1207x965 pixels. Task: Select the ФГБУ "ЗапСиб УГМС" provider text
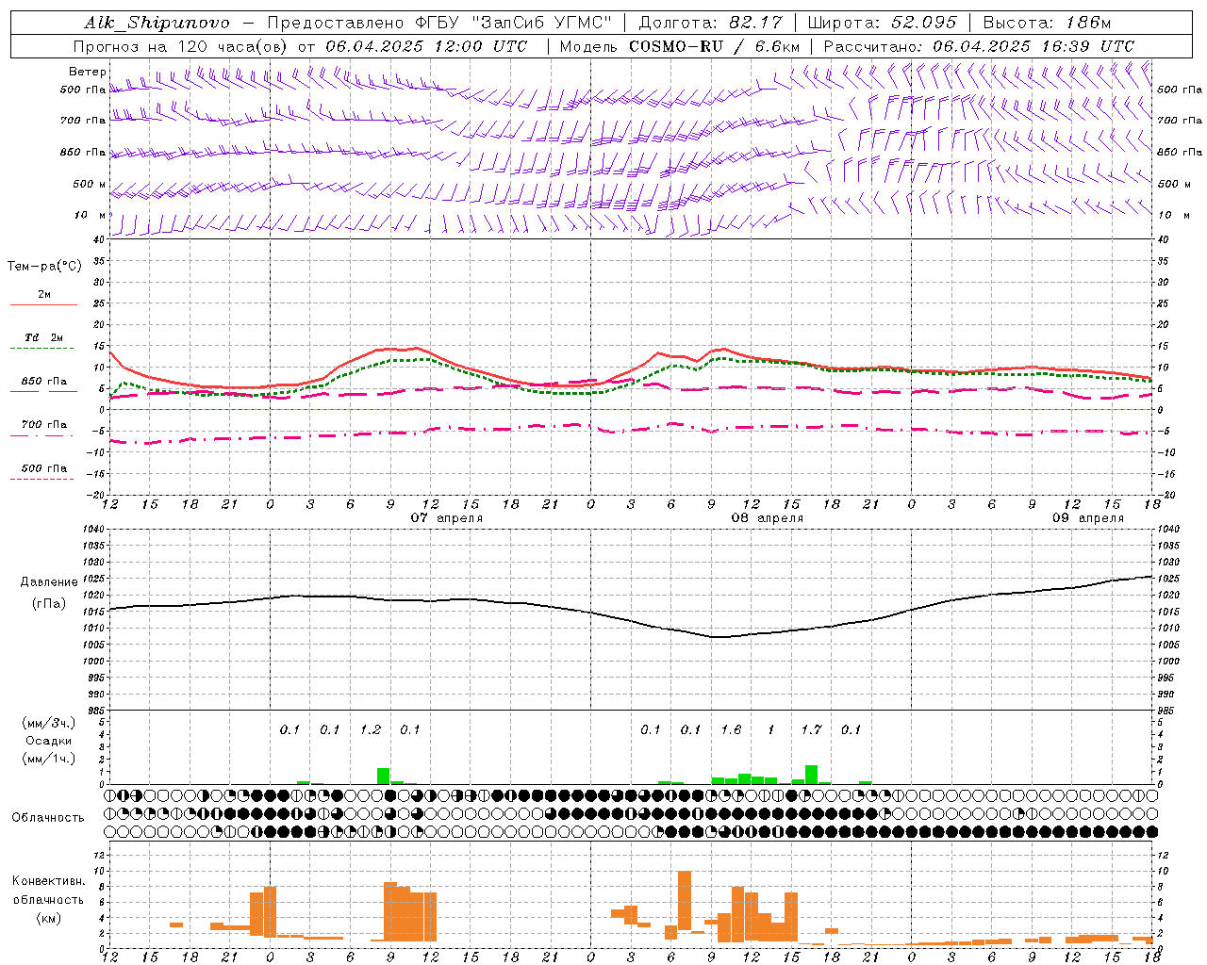[x=513, y=23]
